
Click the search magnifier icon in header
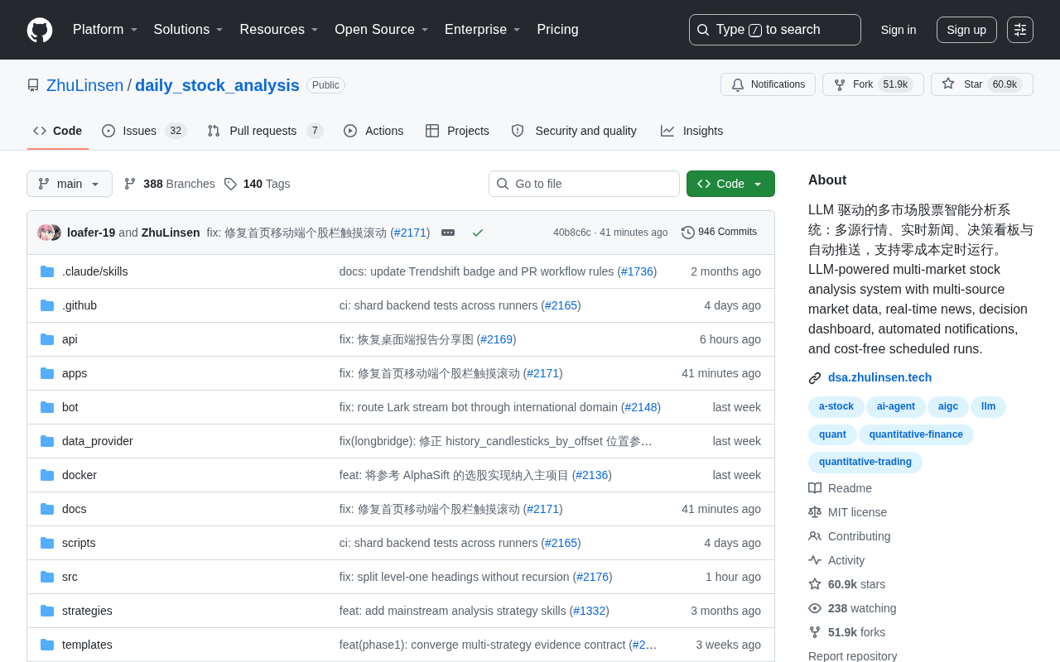click(703, 30)
